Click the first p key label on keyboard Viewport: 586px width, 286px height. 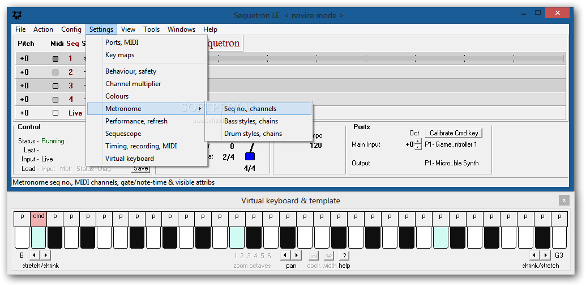pyautogui.click(x=23, y=219)
